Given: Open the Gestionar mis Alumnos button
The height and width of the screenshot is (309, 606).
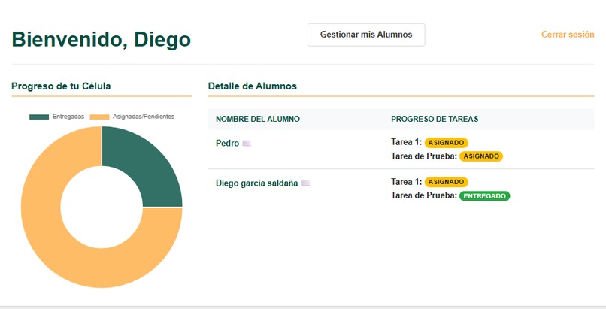Looking at the screenshot, I should click(x=366, y=35).
